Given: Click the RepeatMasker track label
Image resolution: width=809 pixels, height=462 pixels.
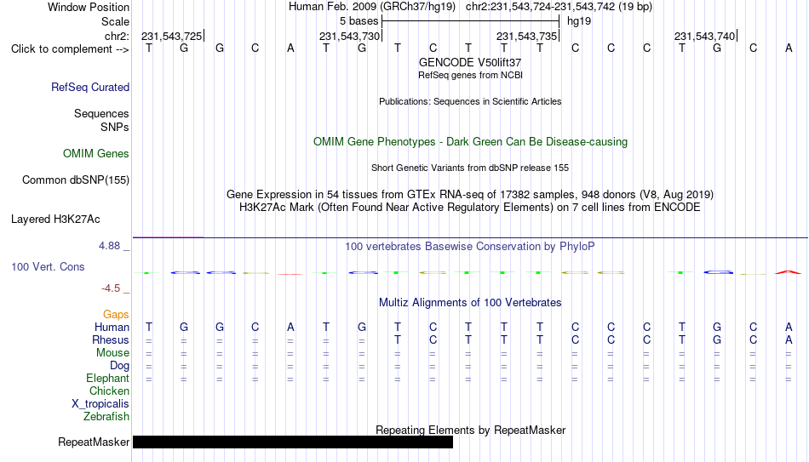Looking at the screenshot, I should pyautogui.click(x=94, y=442).
